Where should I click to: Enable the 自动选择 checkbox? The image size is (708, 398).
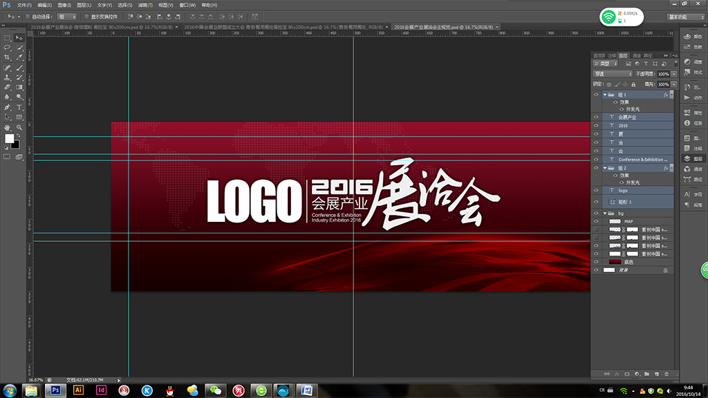pyautogui.click(x=28, y=17)
